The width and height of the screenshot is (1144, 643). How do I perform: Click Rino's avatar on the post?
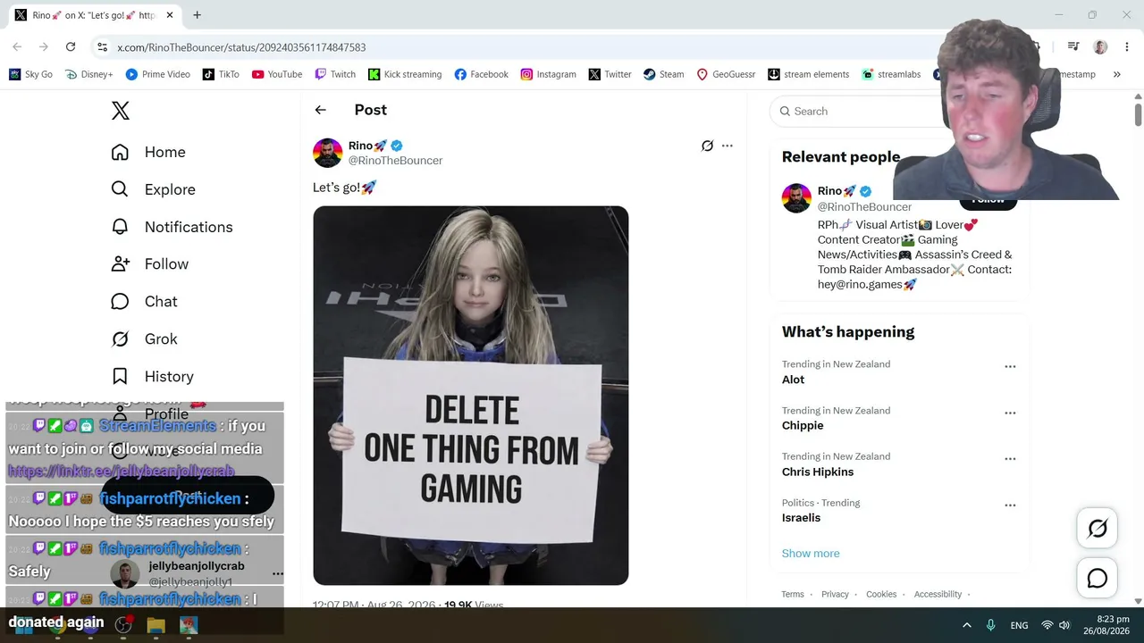click(327, 153)
